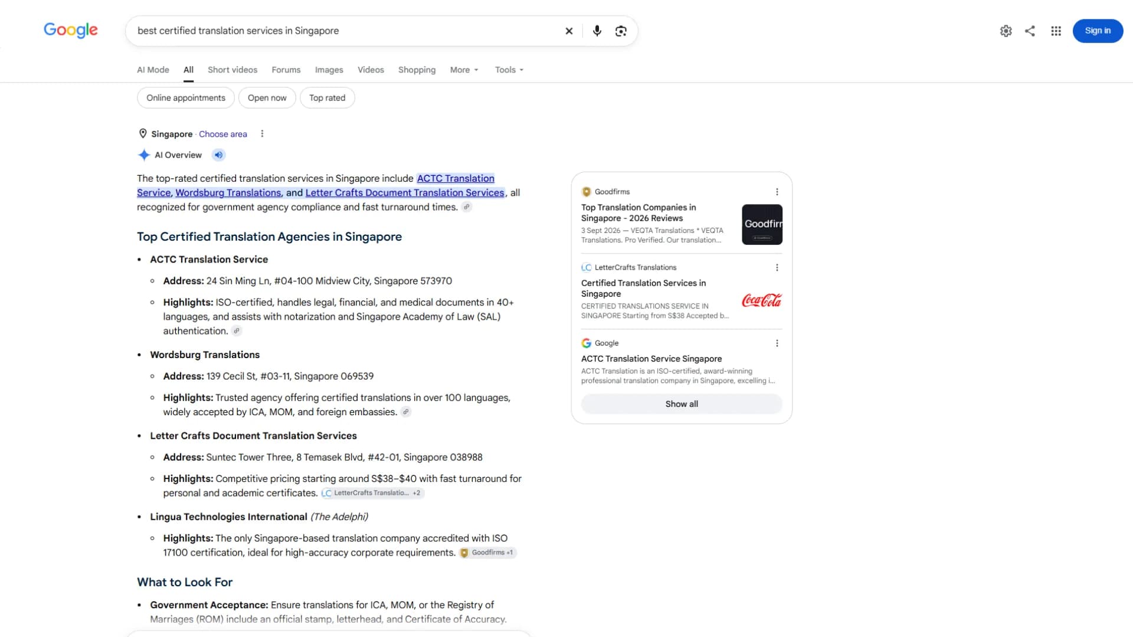Screen dimensions: 1133x637
Task: Click the Sign in button
Action: pyautogui.click(x=1098, y=31)
